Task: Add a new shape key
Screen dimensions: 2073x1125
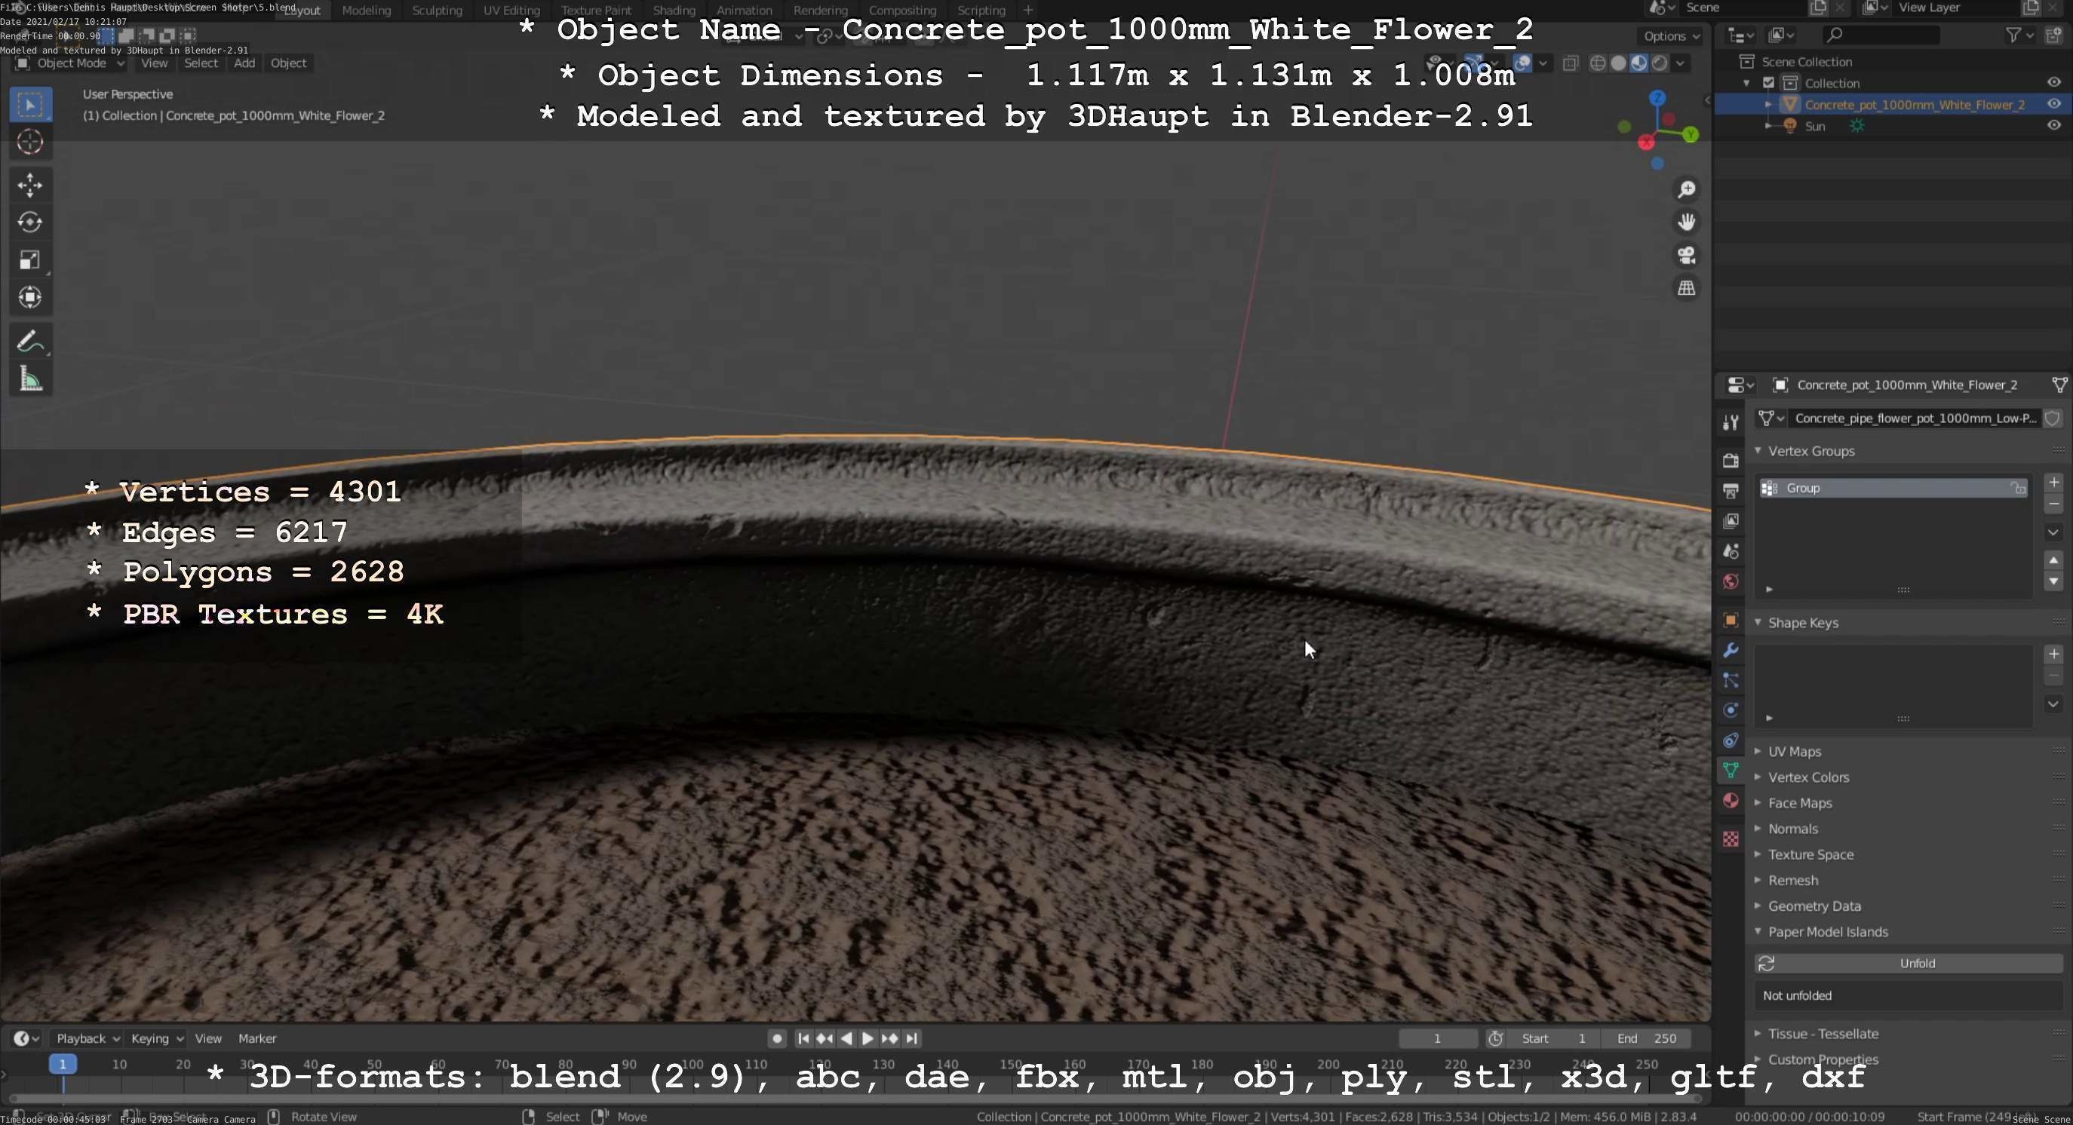Action: point(2053,654)
